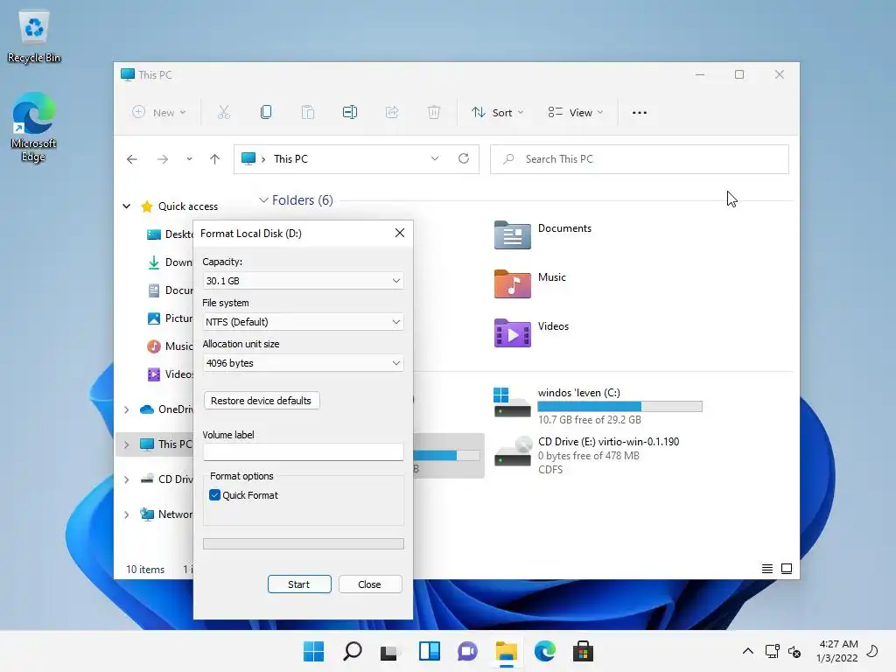Image resolution: width=896 pixels, height=672 pixels.
Task: Expand OneDrive in navigation pane
Action: (x=126, y=409)
